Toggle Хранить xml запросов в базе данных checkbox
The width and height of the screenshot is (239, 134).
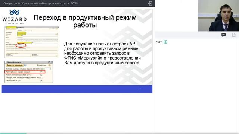41,75
